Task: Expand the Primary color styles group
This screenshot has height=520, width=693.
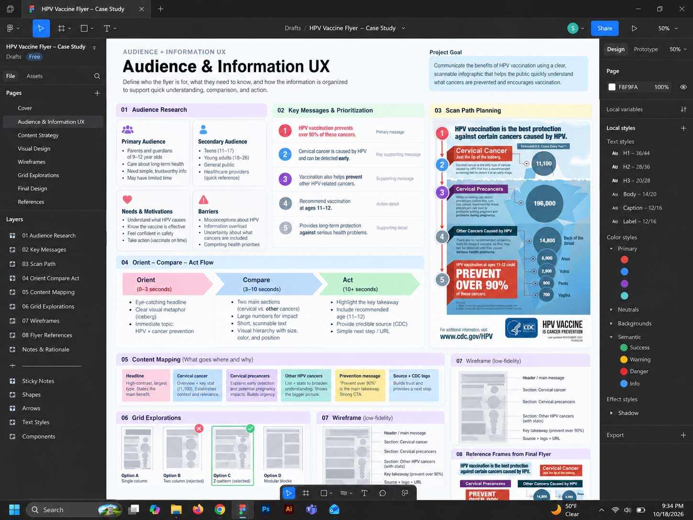Action: [x=611, y=249]
